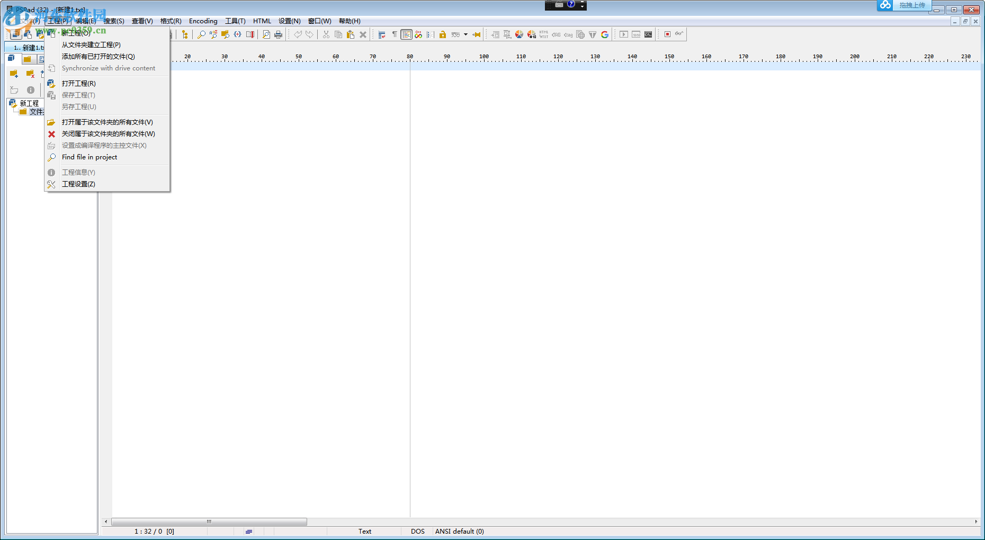
Task: Click the Google search G icon
Action: pyautogui.click(x=605, y=34)
